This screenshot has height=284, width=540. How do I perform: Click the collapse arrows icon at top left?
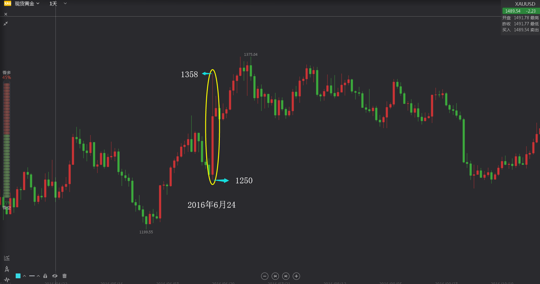coord(6,24)
